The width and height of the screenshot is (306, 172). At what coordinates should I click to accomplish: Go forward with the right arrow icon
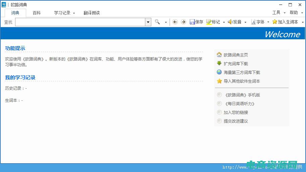(x=183, y=22)
